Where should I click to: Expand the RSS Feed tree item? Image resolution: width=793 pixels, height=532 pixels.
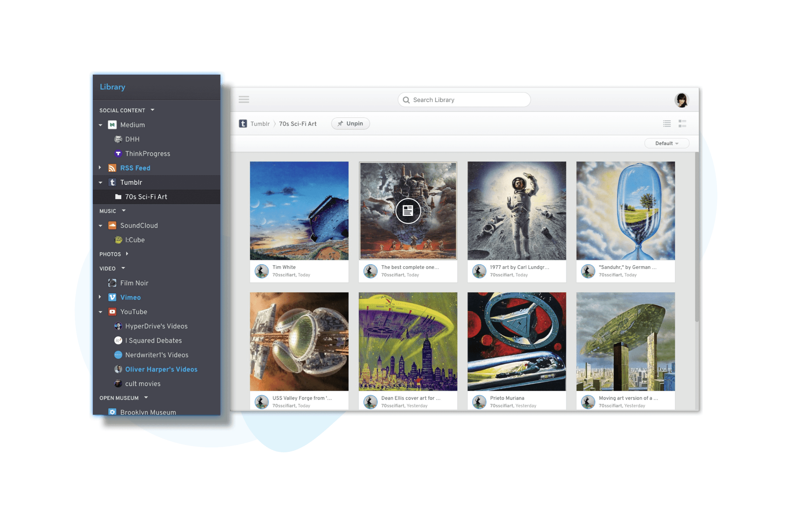pos(100,167)
